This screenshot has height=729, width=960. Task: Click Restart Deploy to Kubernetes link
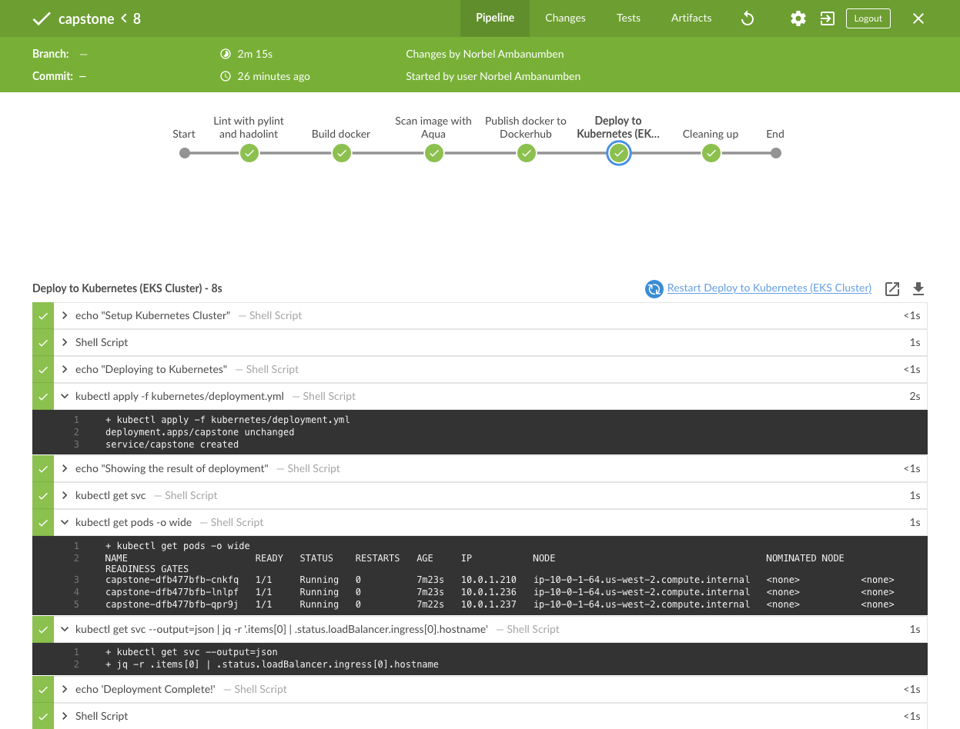pyautogui.click(x=769, y=288)
